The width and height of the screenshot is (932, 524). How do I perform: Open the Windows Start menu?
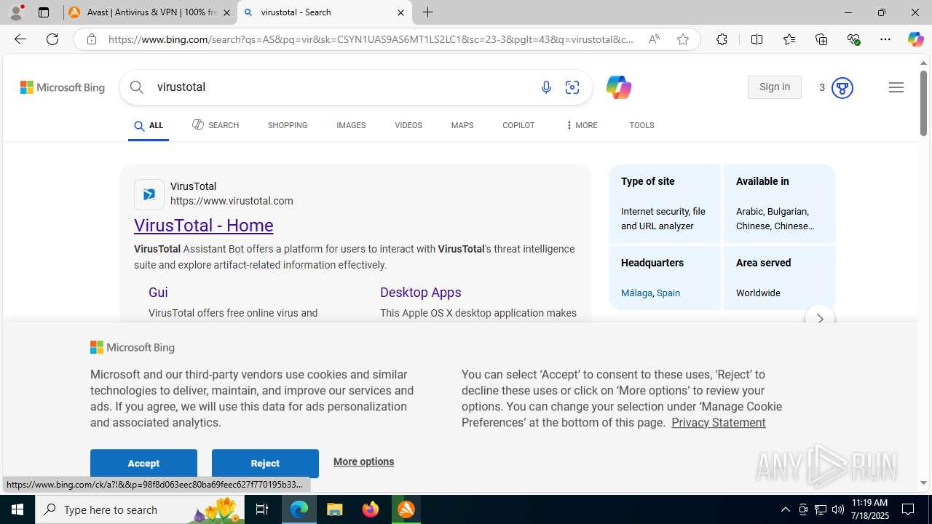(17, 509)
